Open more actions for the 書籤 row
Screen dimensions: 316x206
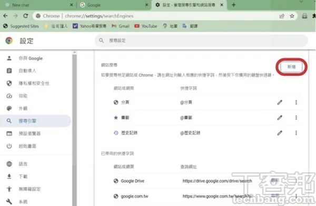[x=296, y=118]
